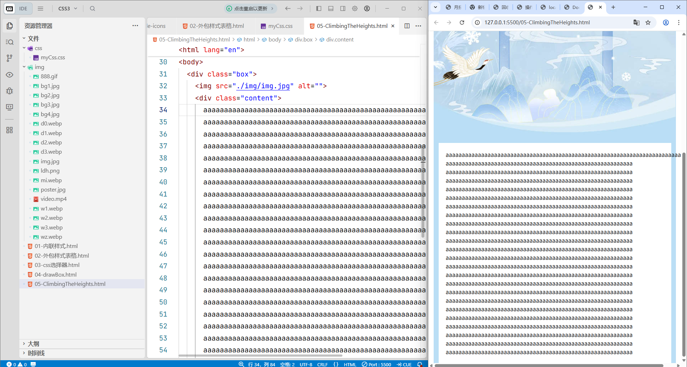
Task: Switch to the 'Do' browser tab
Action: [x=572, y=7]
